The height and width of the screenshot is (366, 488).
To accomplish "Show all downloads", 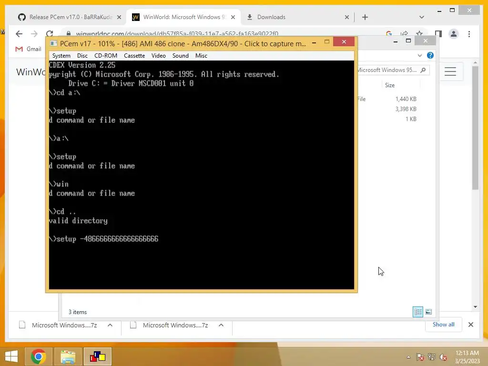I will point(443,325).
